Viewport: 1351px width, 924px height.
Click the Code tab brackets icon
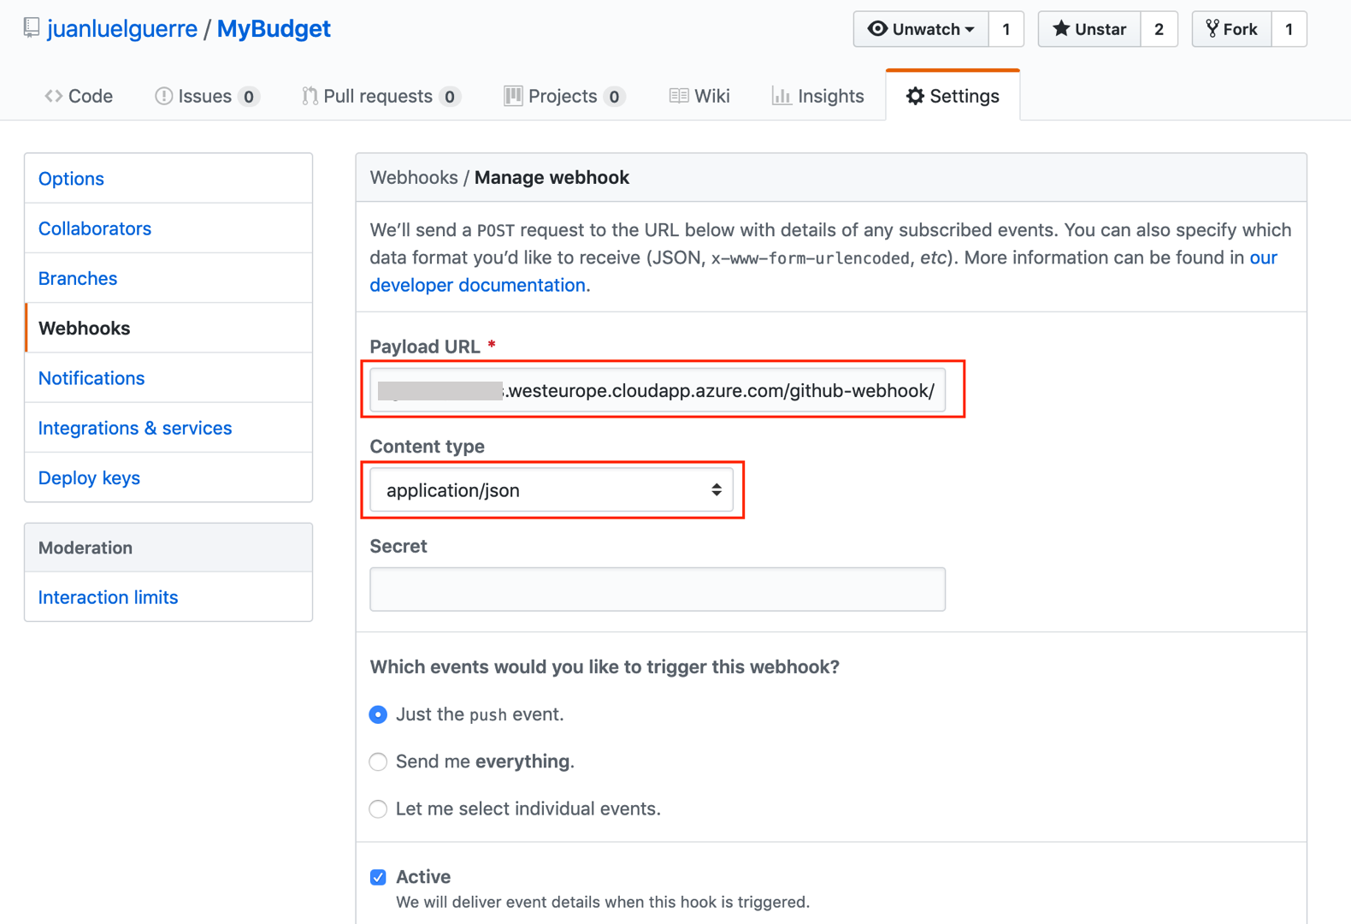[54, 96]
